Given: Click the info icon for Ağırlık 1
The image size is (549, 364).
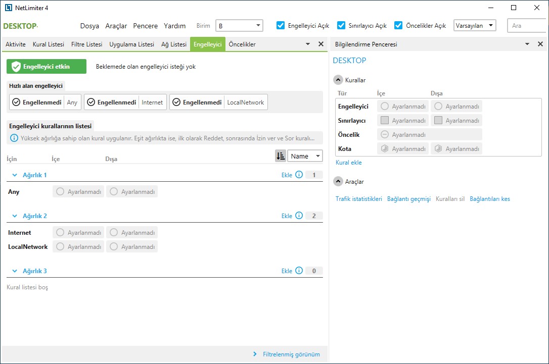Looking at the screenshot, I should click(x=299, y=175).
